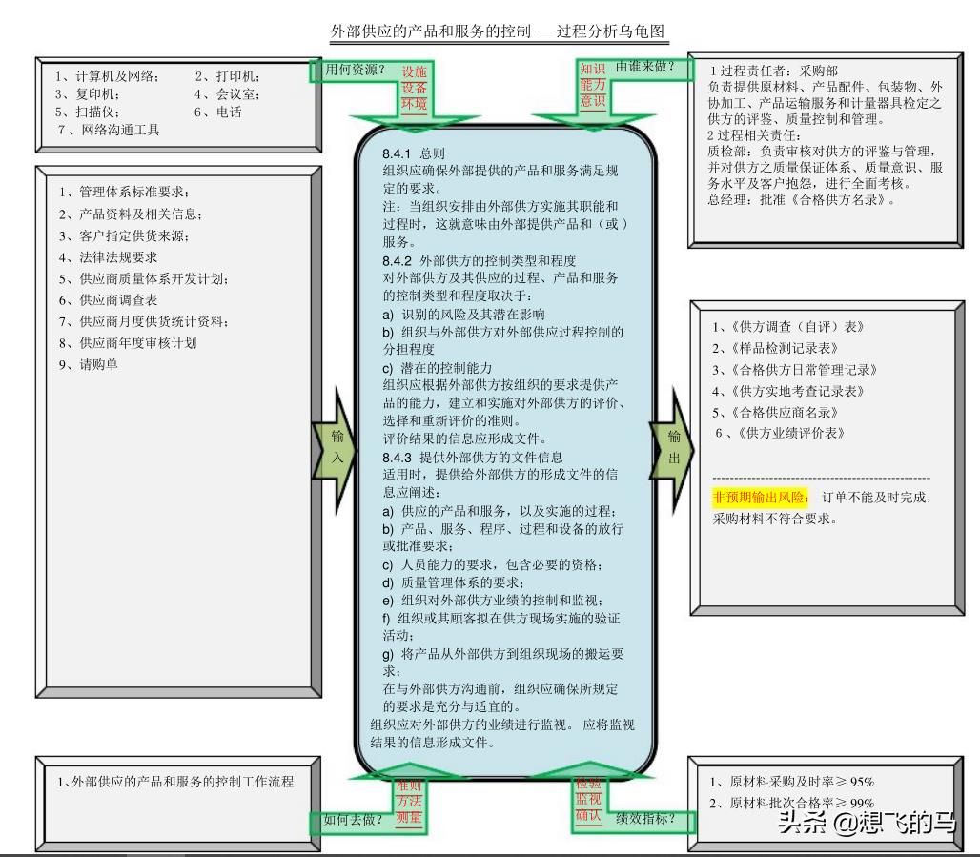
Task: Select the 8.4.2 外部供方的控制类型和程度 heading
Action: (x=479, y=260)
